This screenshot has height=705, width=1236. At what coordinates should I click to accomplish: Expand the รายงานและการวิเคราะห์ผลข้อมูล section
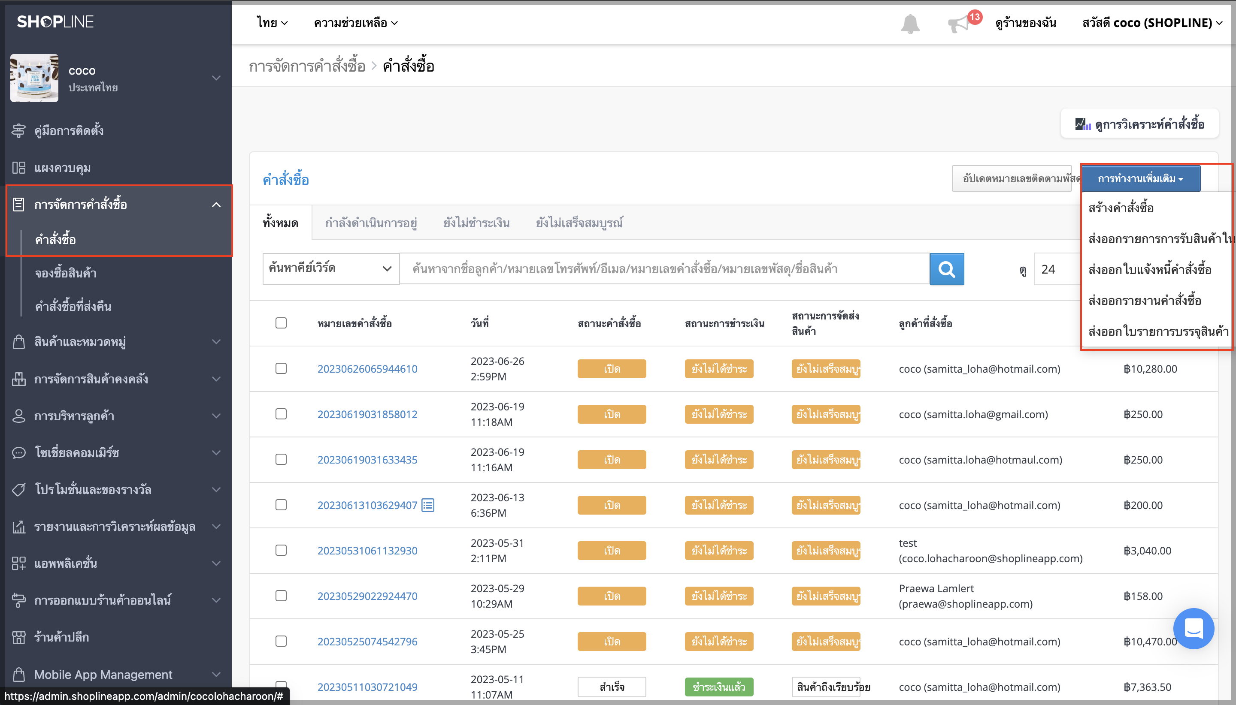(216, 526)
